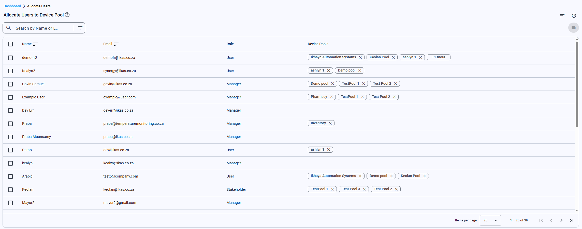Sort the table by Name column

[x=35, y=44]
